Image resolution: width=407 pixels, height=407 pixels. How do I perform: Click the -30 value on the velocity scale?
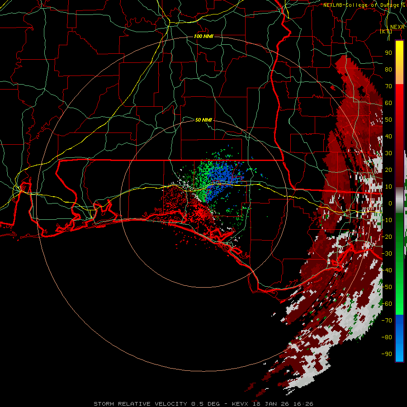(387, 253)
